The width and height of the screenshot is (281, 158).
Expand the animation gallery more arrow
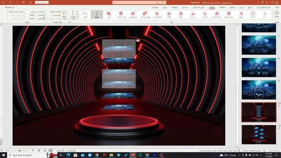78,18
